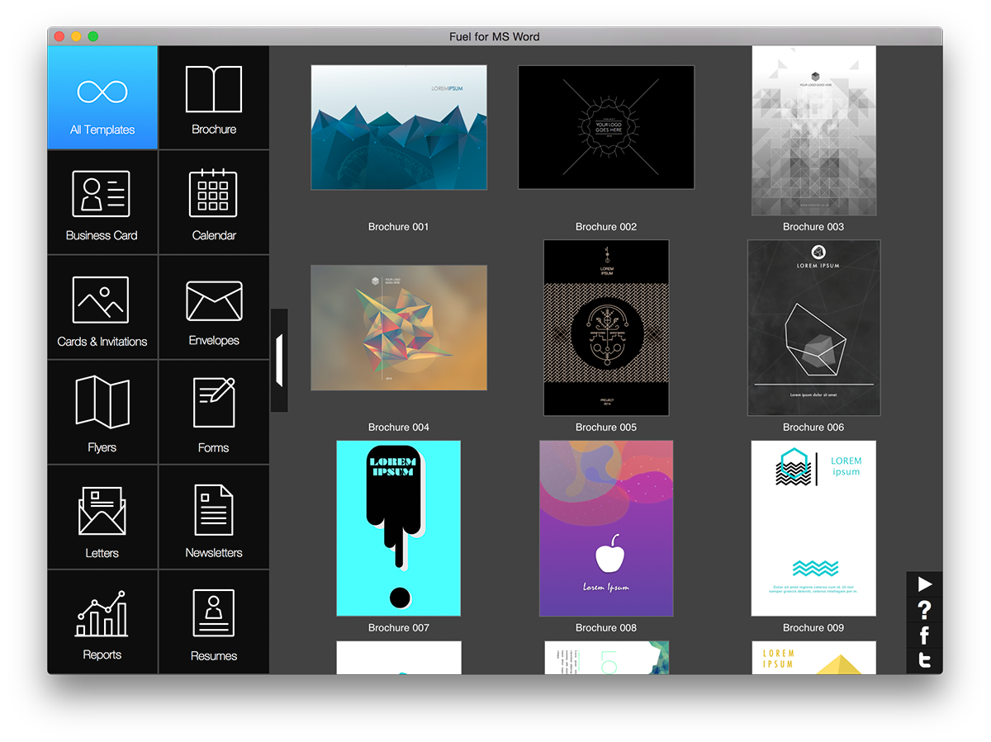The image size is (991, 742).
Task: Click the 'Brochure 001' label
Action: pyautogui.click(x=399, y=227)
